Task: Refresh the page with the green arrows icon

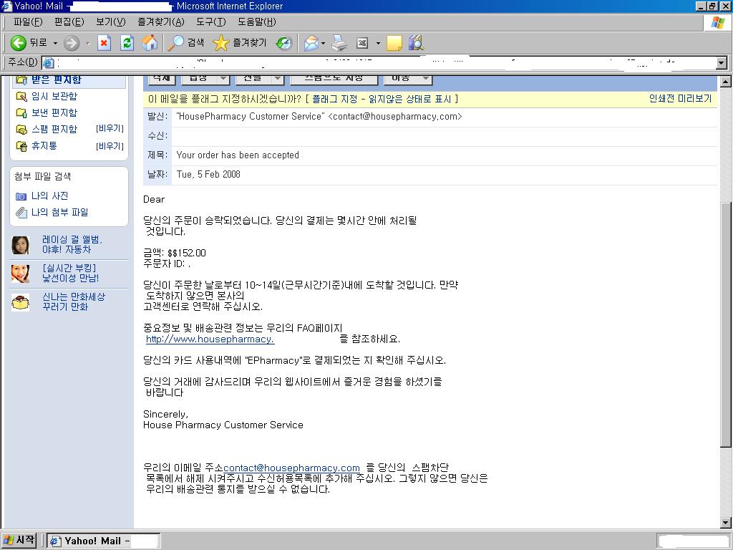Action: (x=127, y=43)
